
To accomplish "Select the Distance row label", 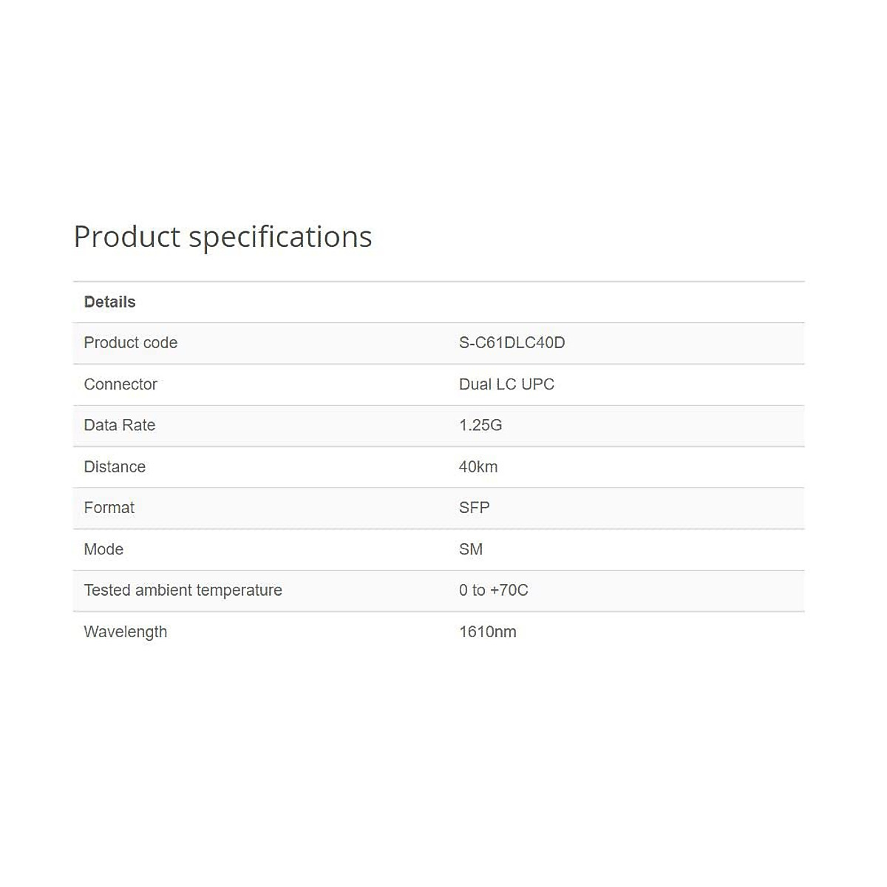I will pyautogui.click(x=115, y=467).
